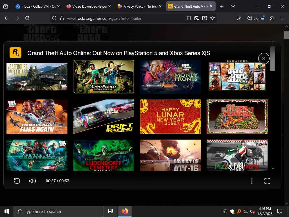
Task: Close the trailer video overlay
Action: pos(264,58)
